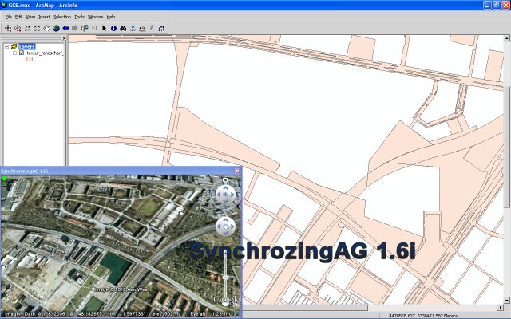The image size is (511, 319).
Task: Click the Fixed Zoom Out arrows icon
Action: coord(37,29)
